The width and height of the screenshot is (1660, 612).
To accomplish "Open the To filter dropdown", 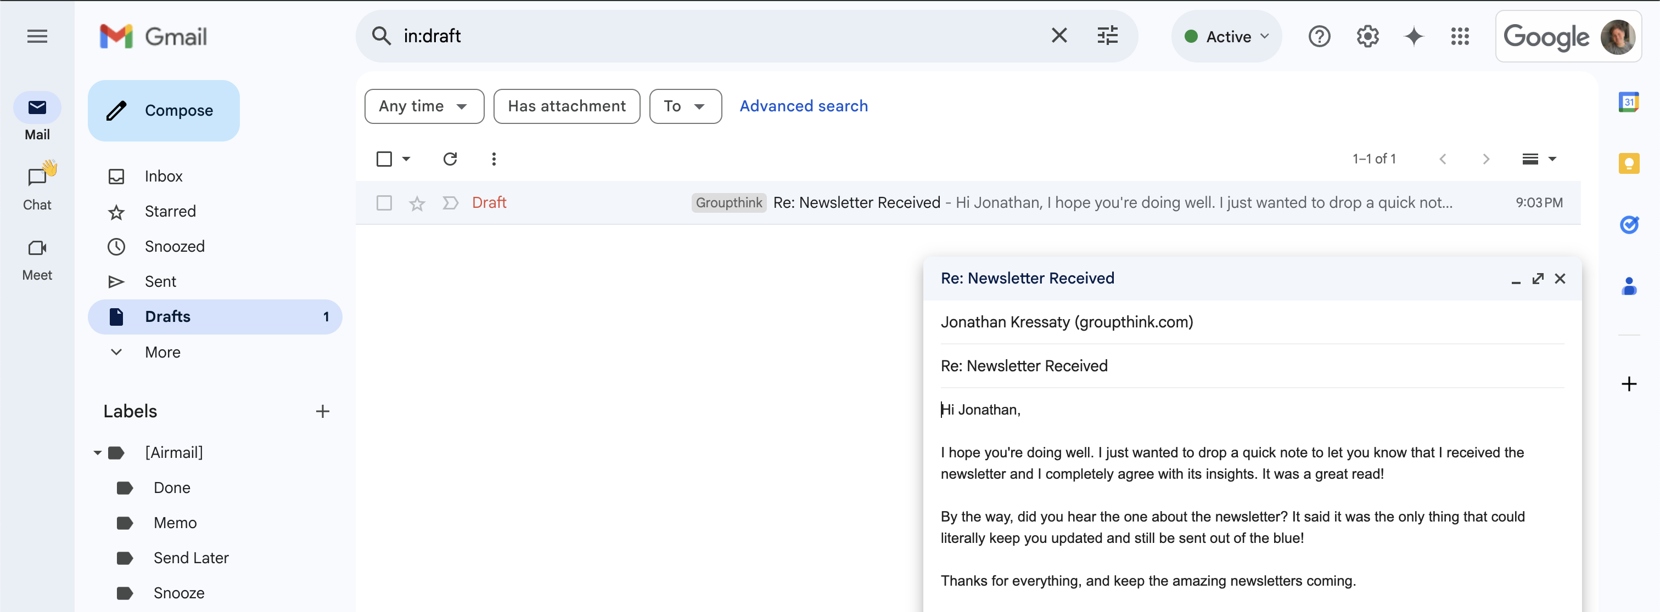I will tap(685, 106).
